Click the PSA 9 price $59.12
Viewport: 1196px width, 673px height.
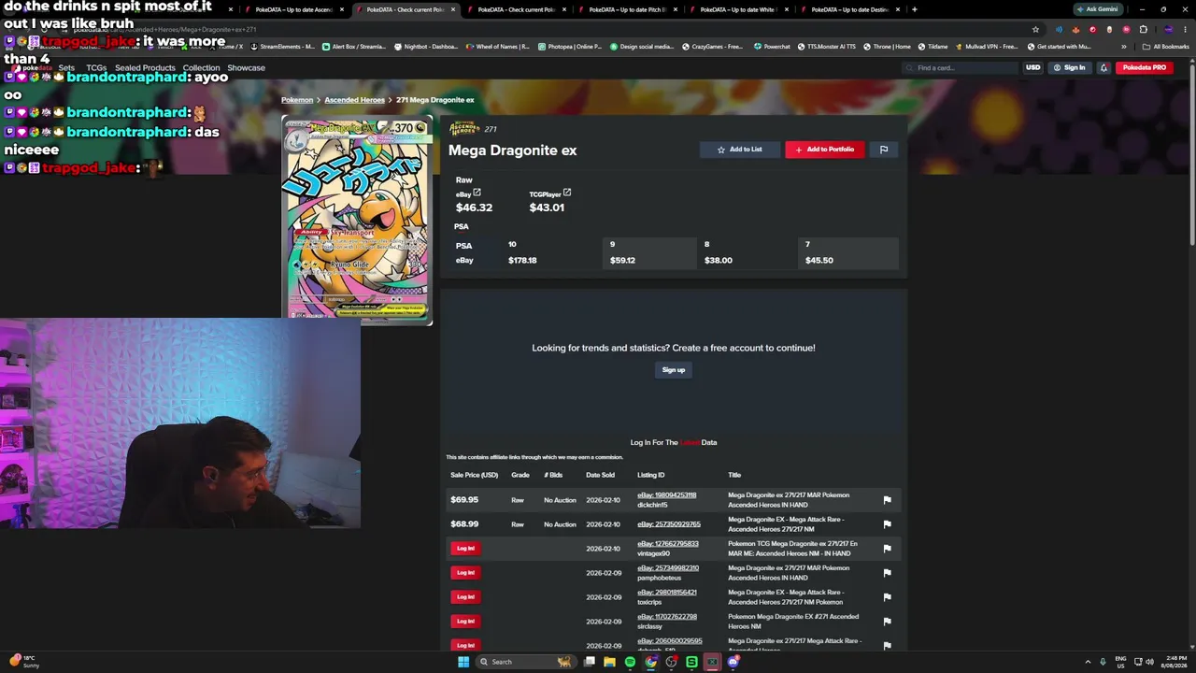[x=622, y=260]
